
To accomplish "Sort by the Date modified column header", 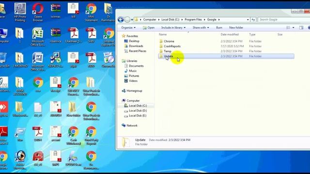I will tap(230, 34).
